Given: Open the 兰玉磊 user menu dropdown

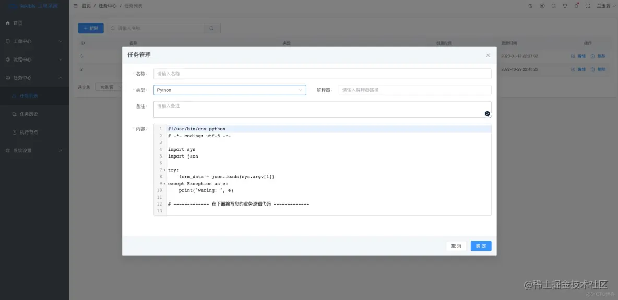Looking at the screenshot, I should 605,6.
